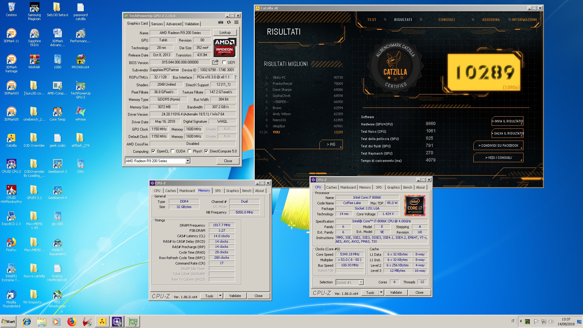The image size is (583, 328).
Task: Click Validate in the CPU tab CPU-Z window
Action: (x=396, y=292)
